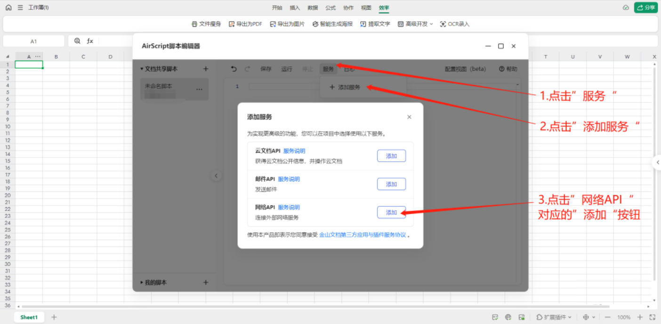Click the undo arrow in AirScript editor

pos(234,69)
